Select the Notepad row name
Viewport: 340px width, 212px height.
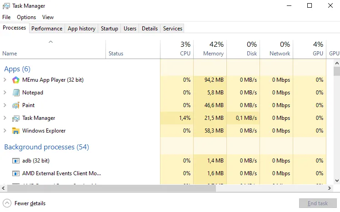pos(33,93)
